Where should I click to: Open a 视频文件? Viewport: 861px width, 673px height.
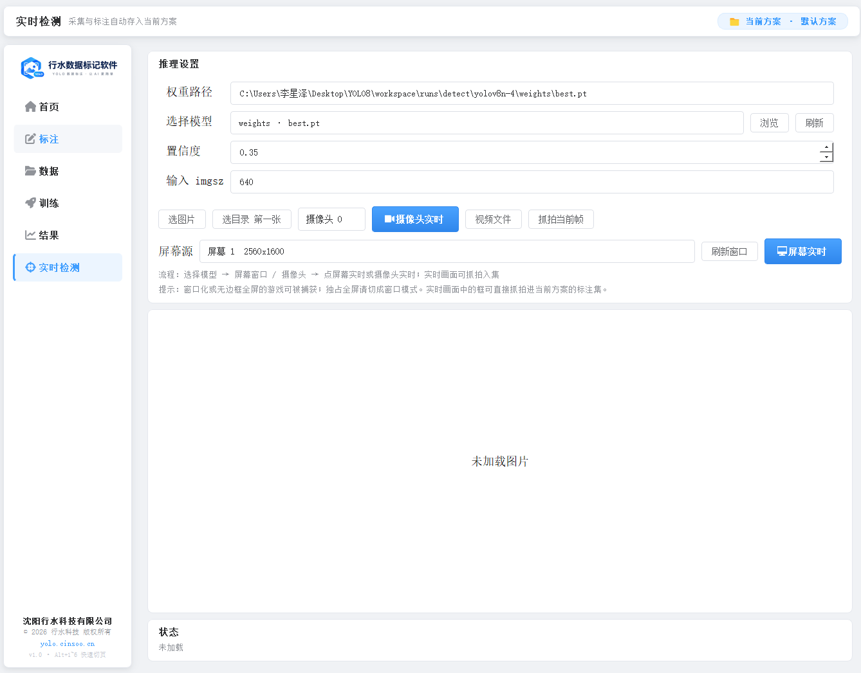point(494,219)
